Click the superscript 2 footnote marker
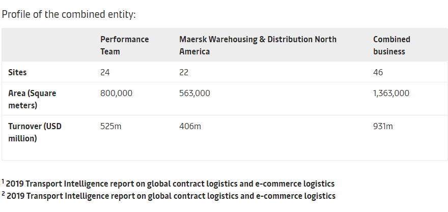448x212 pixels. tap(3, 194)
